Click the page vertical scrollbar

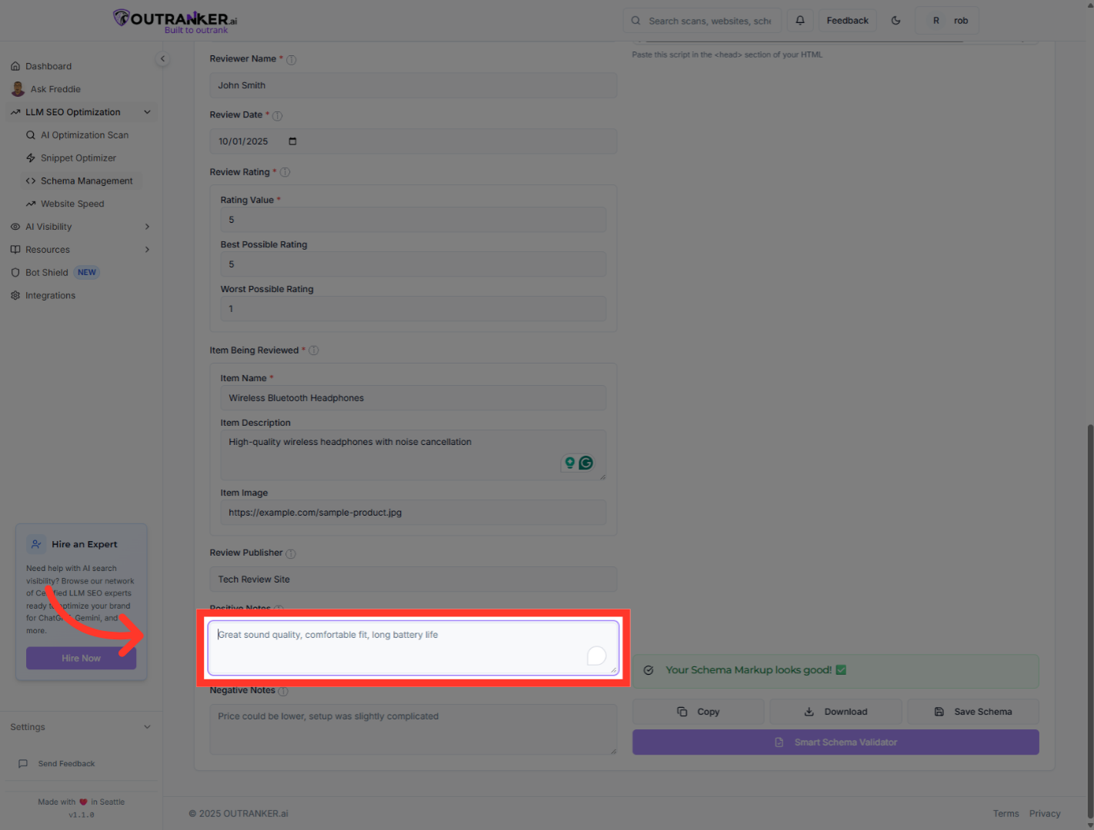(x=1090, y=622)
